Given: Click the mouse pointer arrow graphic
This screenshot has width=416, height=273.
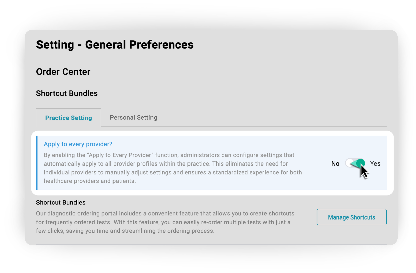Looking at the screenshot, I should [x=364, y=172].
